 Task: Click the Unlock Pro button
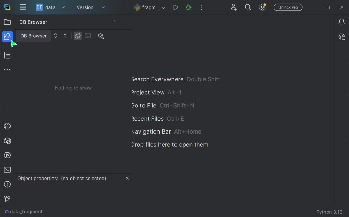click(288, 7)
